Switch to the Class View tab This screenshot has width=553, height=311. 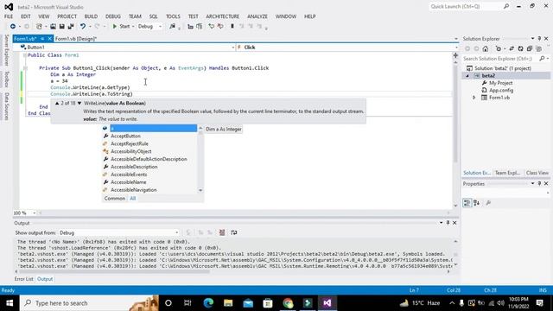[x=537, y=173]
